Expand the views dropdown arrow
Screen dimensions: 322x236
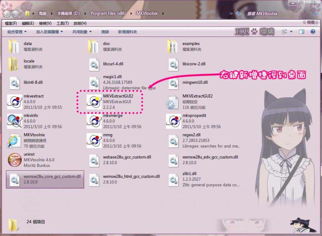tap(291, 31)
